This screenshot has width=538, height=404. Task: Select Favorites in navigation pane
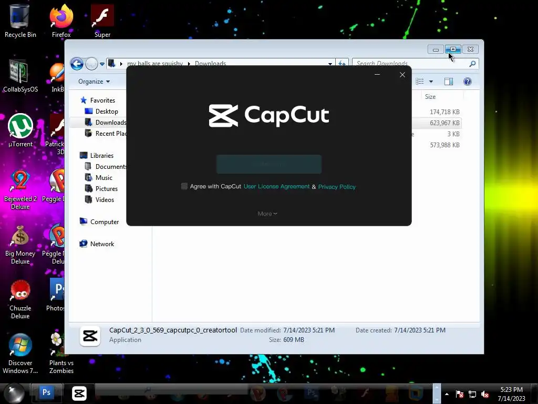click(x=102, y=100)
